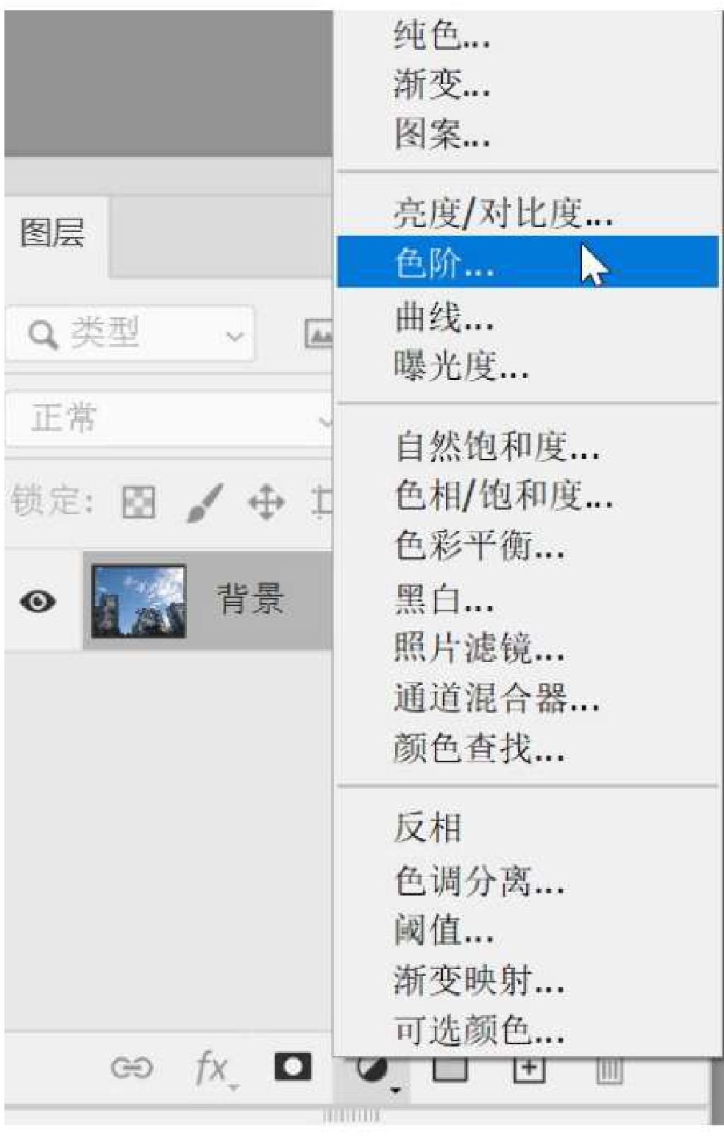
Task: Open the fx layer style menu
Action: [x=214, y=1069]
